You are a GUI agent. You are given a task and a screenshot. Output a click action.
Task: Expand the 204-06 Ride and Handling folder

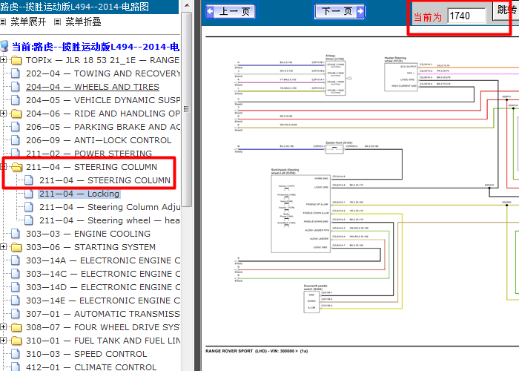pos(3,114)
